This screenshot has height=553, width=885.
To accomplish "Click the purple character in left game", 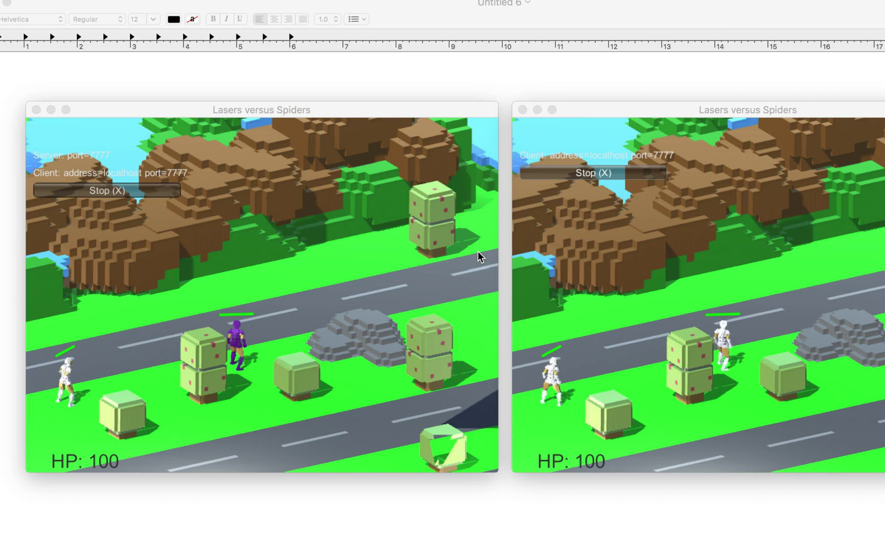I will (237, 345).
